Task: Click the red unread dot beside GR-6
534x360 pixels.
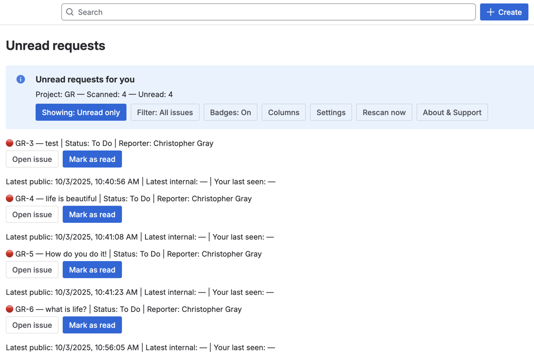Action: tap(10, 309)
